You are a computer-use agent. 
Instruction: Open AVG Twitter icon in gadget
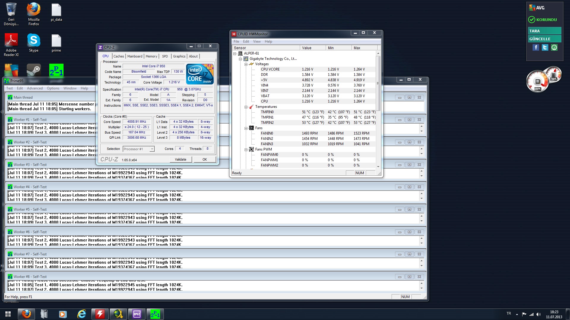[545, 47]
